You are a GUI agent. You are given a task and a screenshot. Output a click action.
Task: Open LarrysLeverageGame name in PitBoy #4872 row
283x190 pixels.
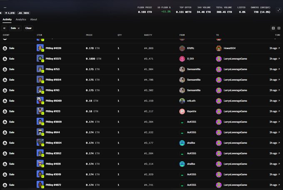pyautogui.click(x=236, y=185)
